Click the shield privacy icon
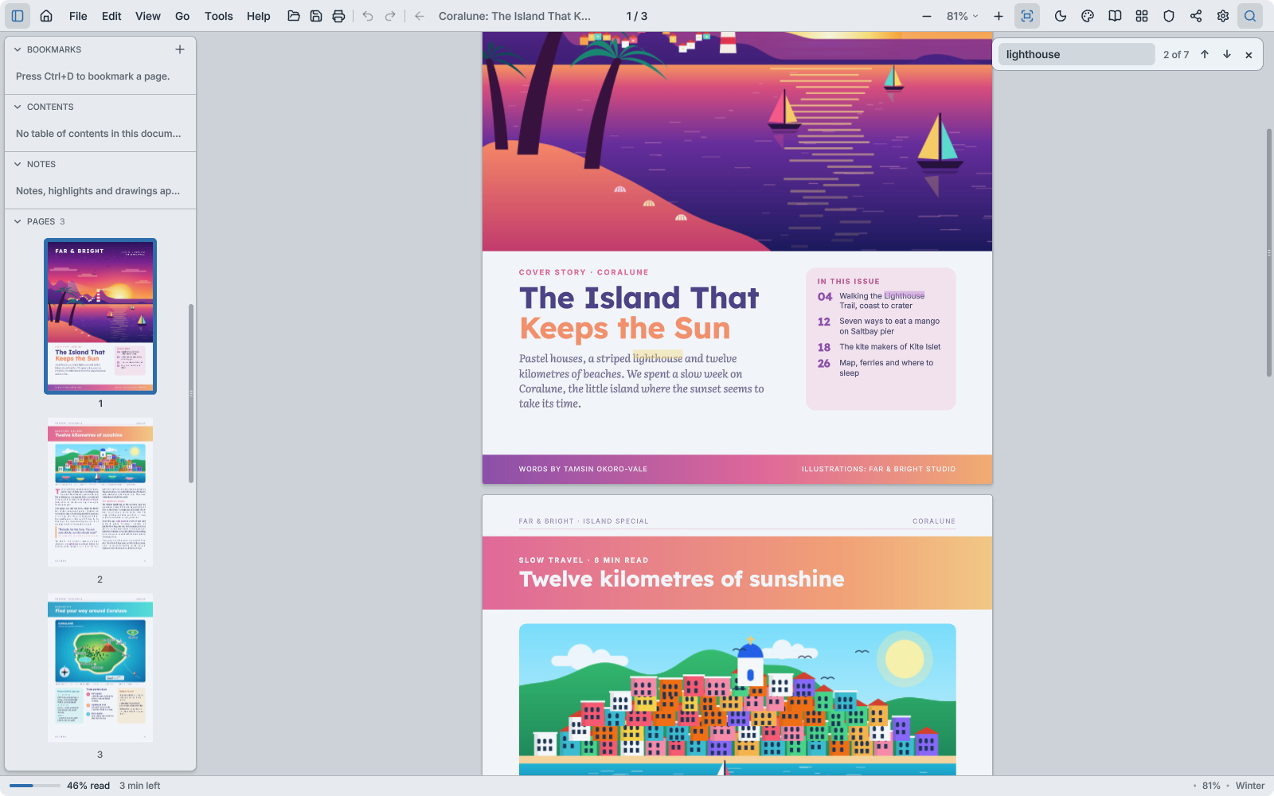Image resolution: width=1274 pixels, height=796 pixels. (x=1169, y=16)
